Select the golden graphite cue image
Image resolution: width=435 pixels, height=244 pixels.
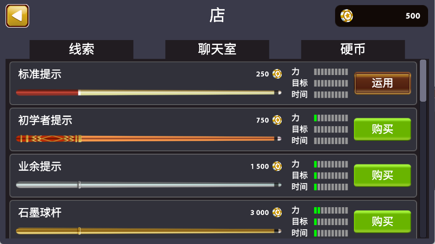(x=149, y=231)
